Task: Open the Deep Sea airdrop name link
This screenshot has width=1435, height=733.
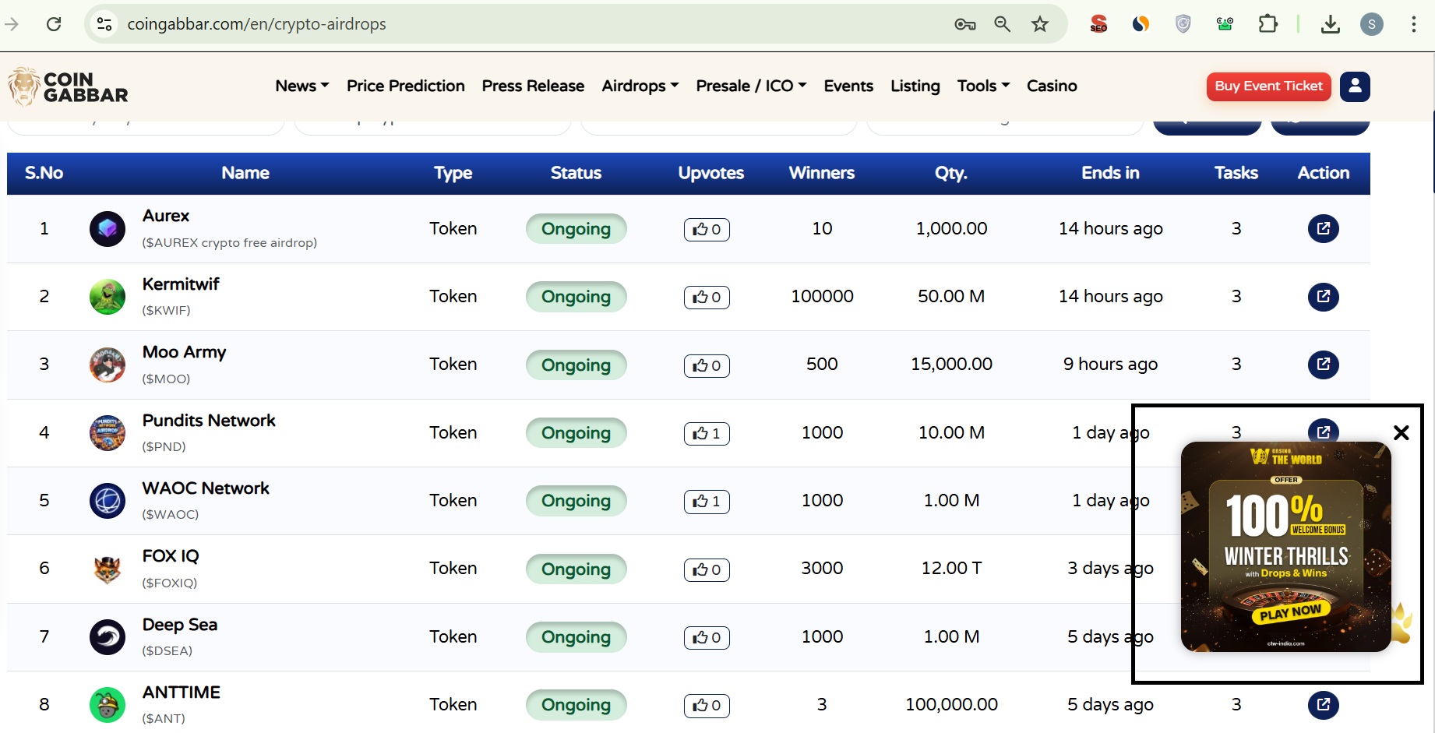Action: tap(180, 625)
